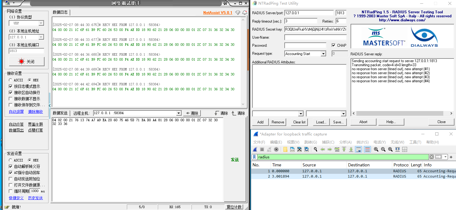Image resolution: width=456 pixels, height=210 pixels.
Task: Open the 分析(A) menu in Wireshark
Action: (345, 142)
